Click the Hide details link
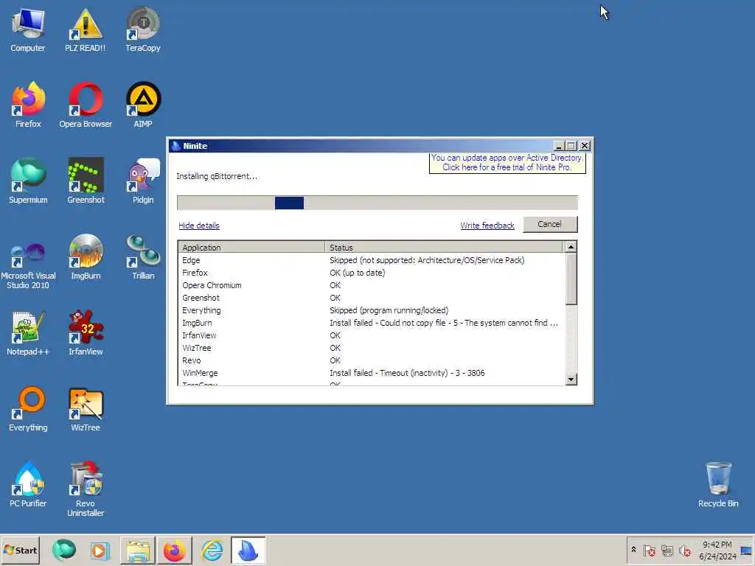 tap(199, 226)
